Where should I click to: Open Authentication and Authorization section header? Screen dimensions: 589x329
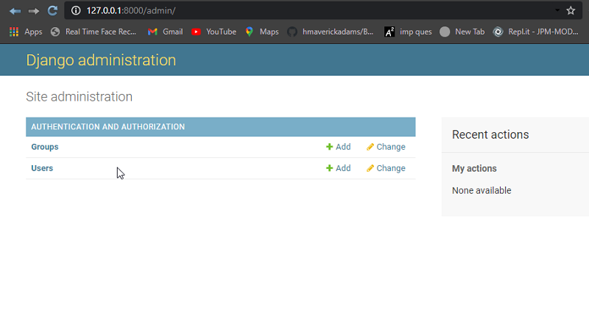point(107,126)
